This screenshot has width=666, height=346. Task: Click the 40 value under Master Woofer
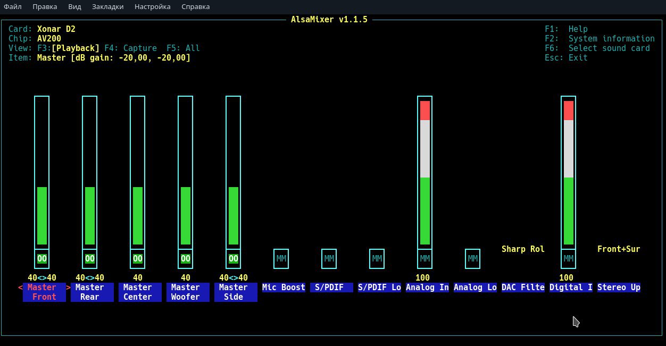point(186,278)
